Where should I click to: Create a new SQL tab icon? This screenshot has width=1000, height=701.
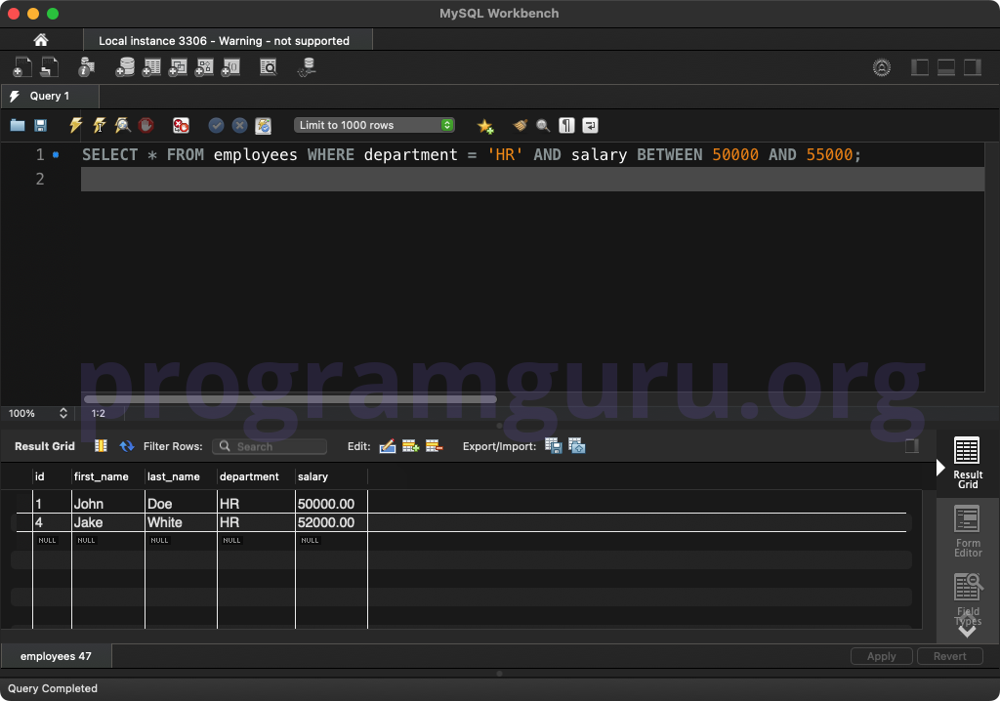pyautogui.click(x=21, y=67)
